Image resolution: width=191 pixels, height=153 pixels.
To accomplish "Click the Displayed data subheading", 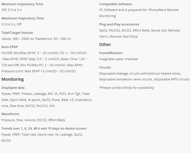I will click(x=13, y=88).
